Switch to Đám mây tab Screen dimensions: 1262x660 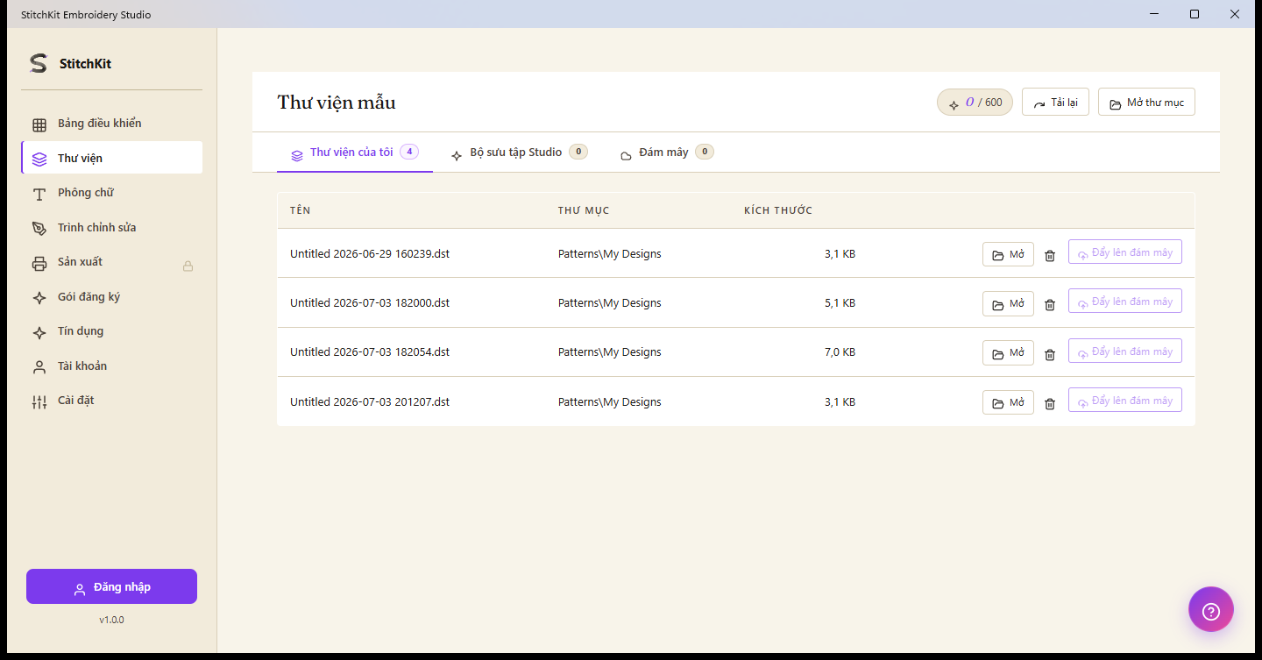(667, 153)
